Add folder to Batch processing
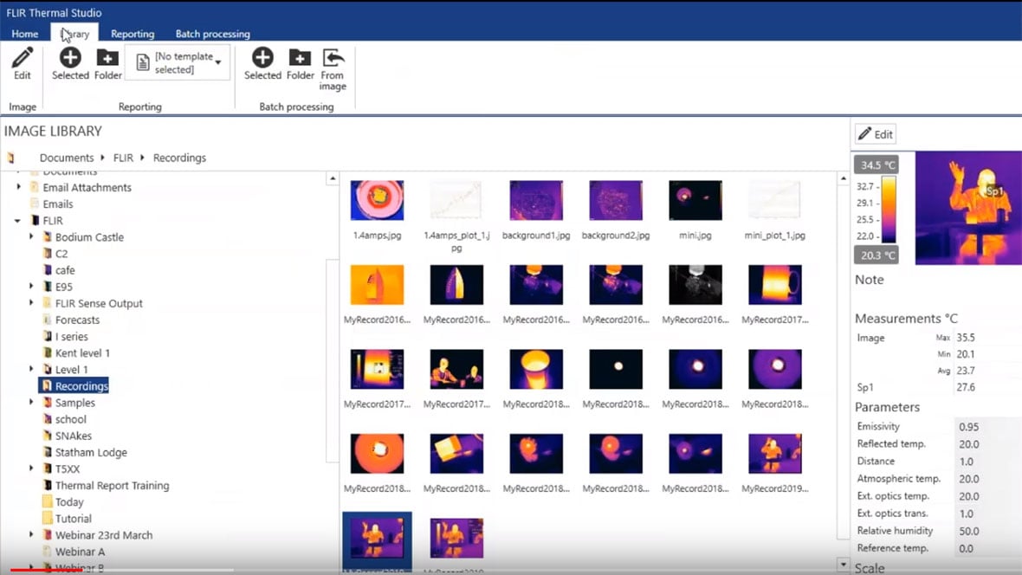 click(300, 59)
